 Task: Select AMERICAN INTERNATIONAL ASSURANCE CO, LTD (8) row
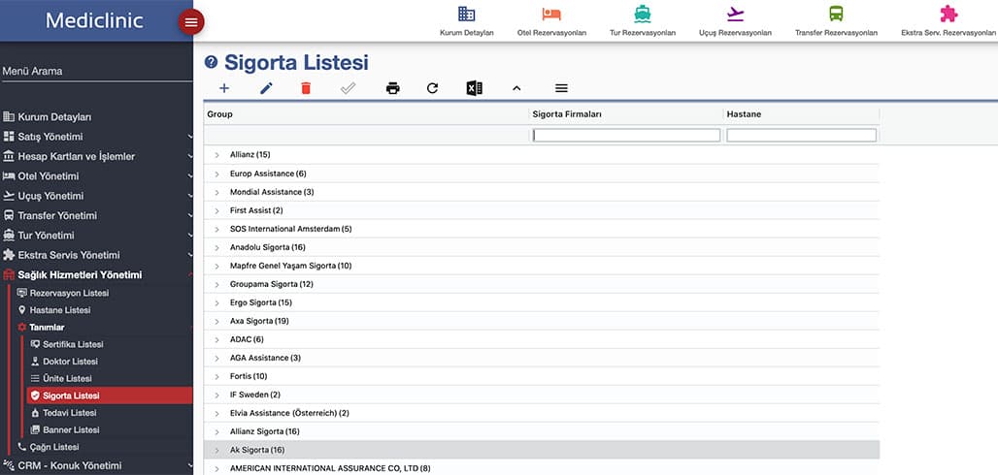(x=542, y=468)
